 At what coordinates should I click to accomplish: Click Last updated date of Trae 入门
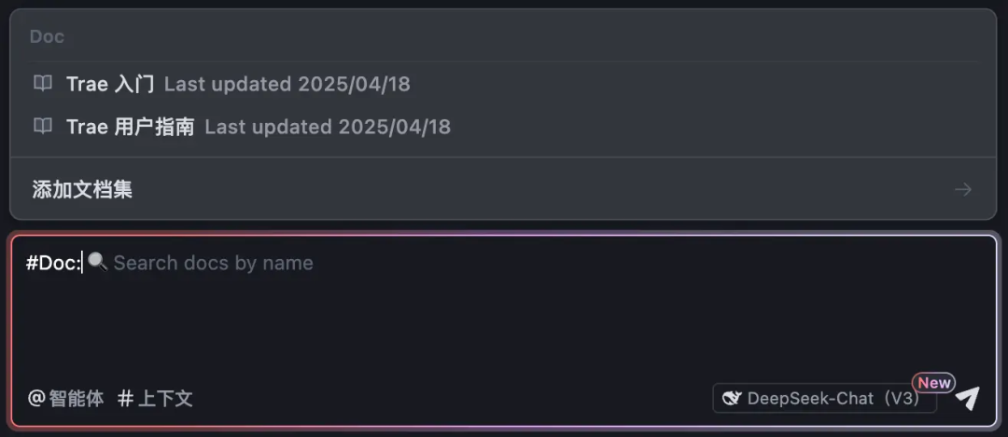287,84
